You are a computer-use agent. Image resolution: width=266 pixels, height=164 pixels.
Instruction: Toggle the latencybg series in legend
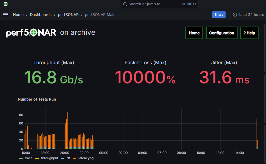coord(86,158)
